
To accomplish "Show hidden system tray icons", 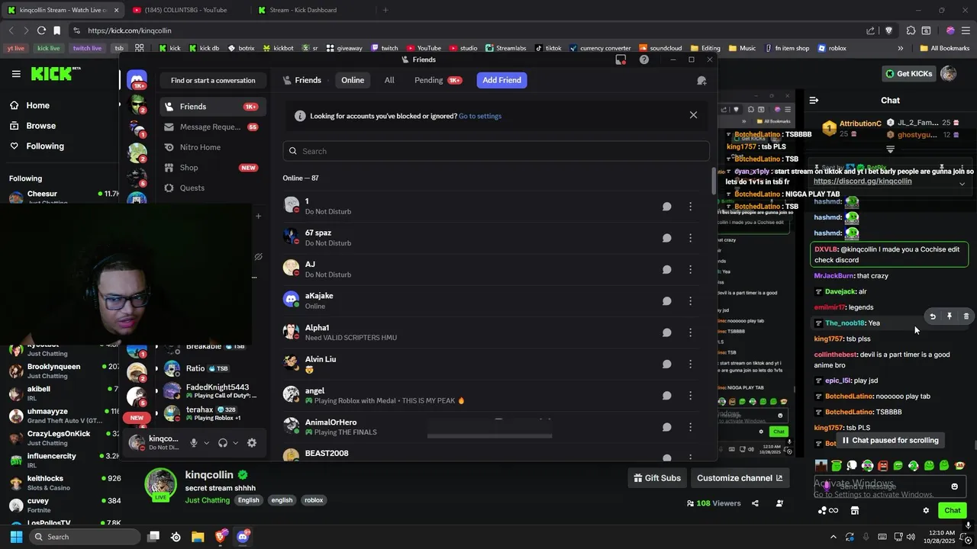I will pos(833,537).
